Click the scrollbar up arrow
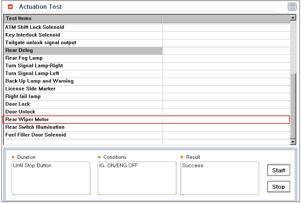301x203 pixels. point(293,18)
